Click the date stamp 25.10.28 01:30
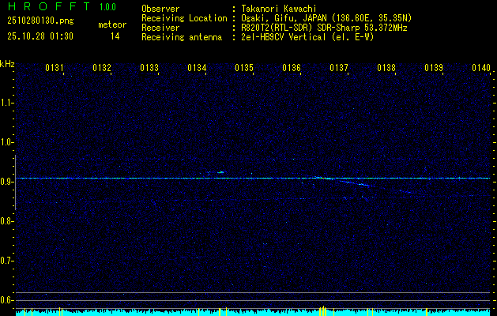497x316 pixels. 40,36
